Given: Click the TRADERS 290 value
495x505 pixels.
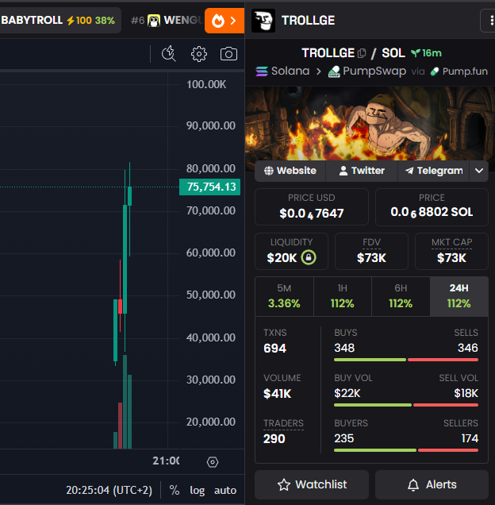Looking at the screenshot, I should pyautogui.click(x=274, y=438).
